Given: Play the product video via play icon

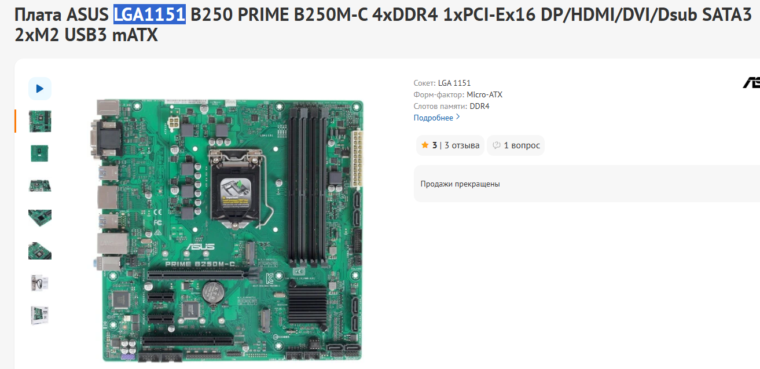Looking at the screenshot, I should (x=40, y=89).
